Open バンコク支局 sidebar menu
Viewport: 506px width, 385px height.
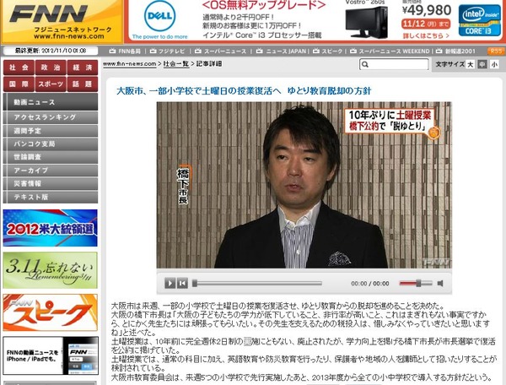(x=51, y=144)
